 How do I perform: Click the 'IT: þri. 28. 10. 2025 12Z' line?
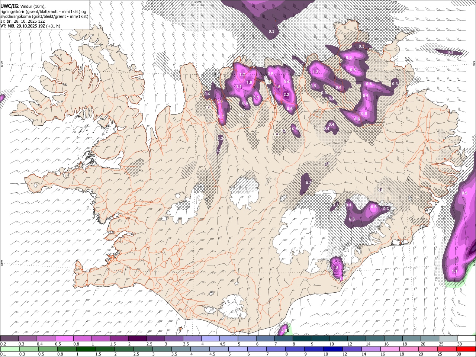[x=23, y=21]
